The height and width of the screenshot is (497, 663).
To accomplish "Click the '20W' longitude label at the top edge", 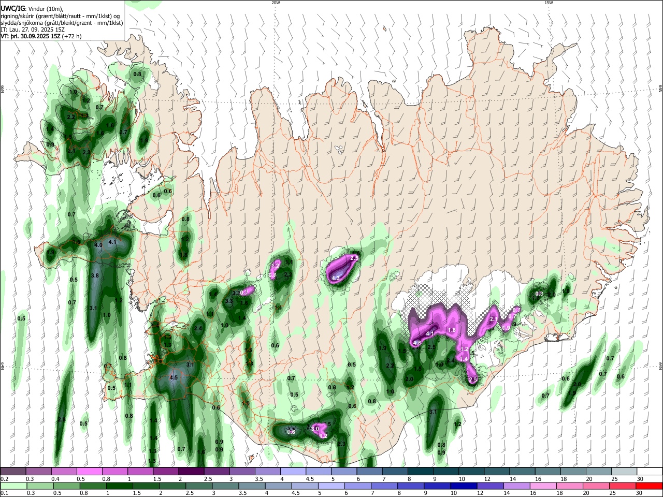I will [x=276, y=3].
